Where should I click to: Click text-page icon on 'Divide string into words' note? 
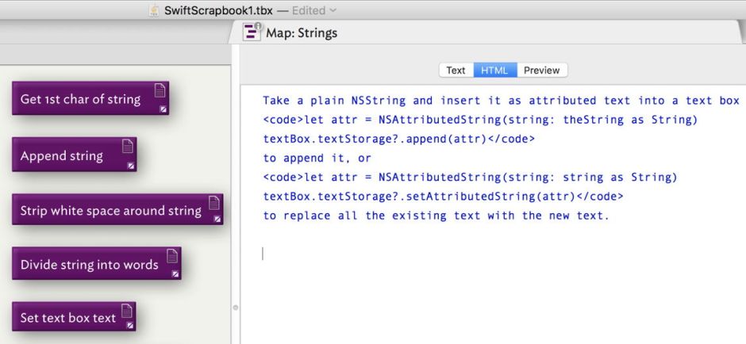171,256
